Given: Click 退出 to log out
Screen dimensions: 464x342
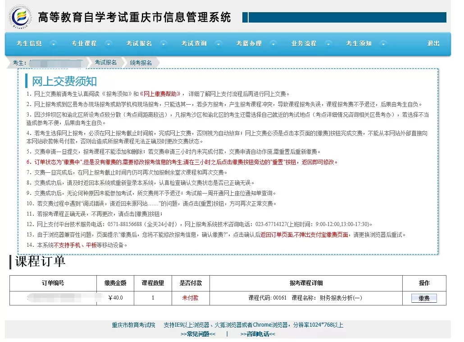Looking at the screenshot, I should click(x=433, y=44).
